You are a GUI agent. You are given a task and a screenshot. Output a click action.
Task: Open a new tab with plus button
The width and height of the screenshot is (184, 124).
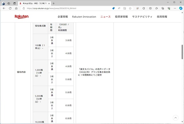(x=53, y=3)
